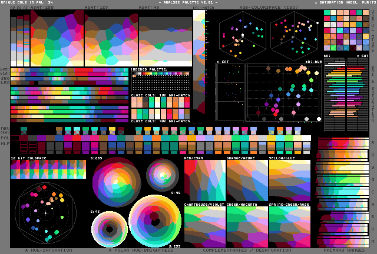Click the Analyze Palette v2.21 title
Viewport: 377px width, 254px height.
188,3
